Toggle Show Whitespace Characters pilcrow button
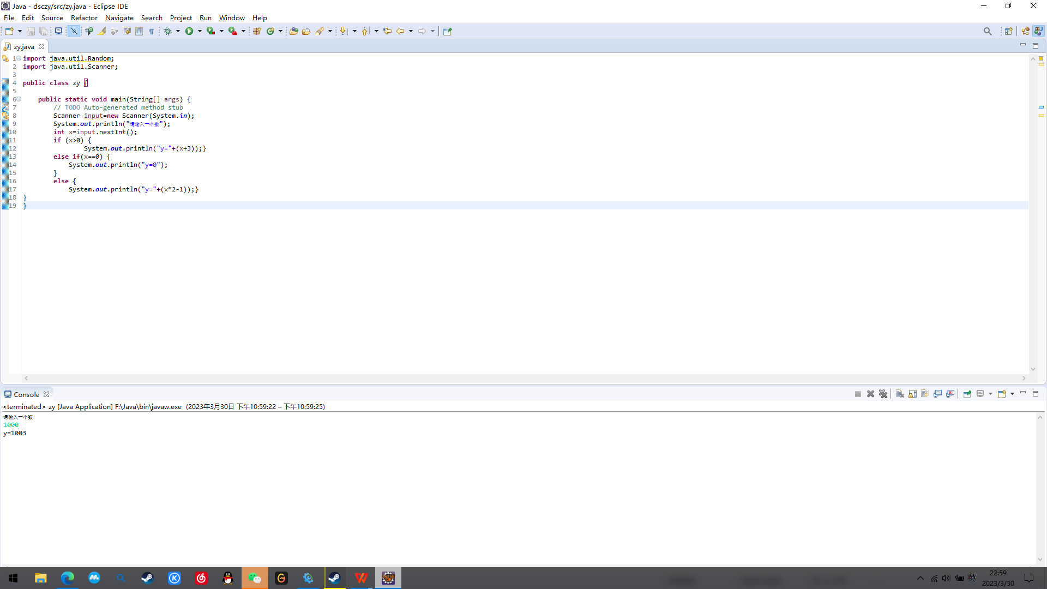The width and height of the screenshot is (1047, 589). [x=152, y=31]
